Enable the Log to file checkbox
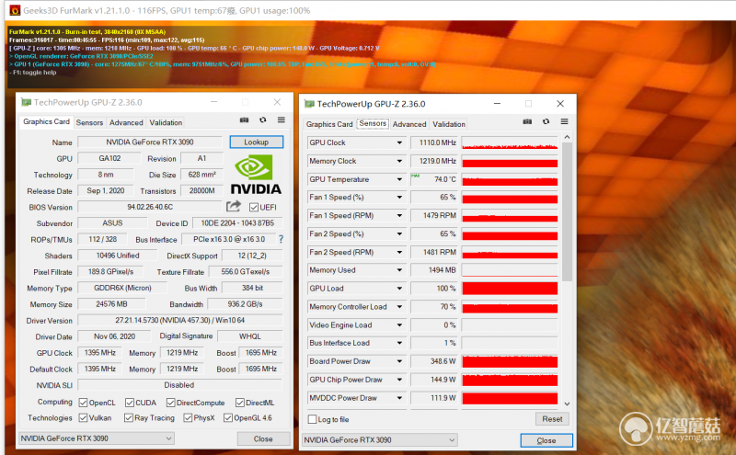This screenshot has width=736, height=455. point(312,419)
